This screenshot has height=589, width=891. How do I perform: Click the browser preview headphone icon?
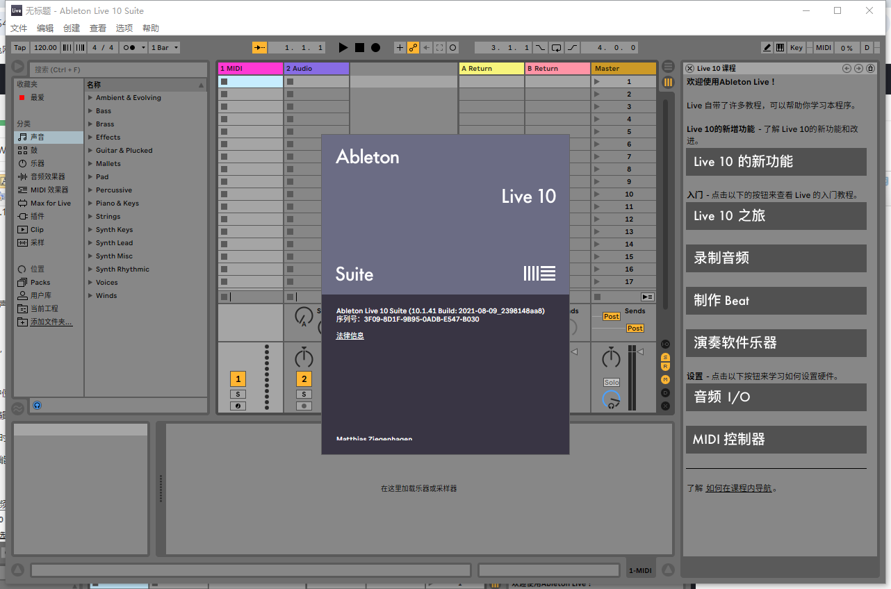click(37, 405)
